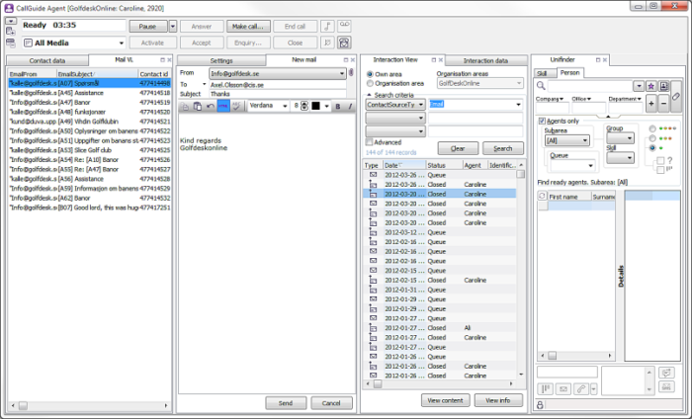Image resolution: width=692 pixels, height=419 pixels.
Task: Select the Own area radio button
Action: tap(370, 74)
